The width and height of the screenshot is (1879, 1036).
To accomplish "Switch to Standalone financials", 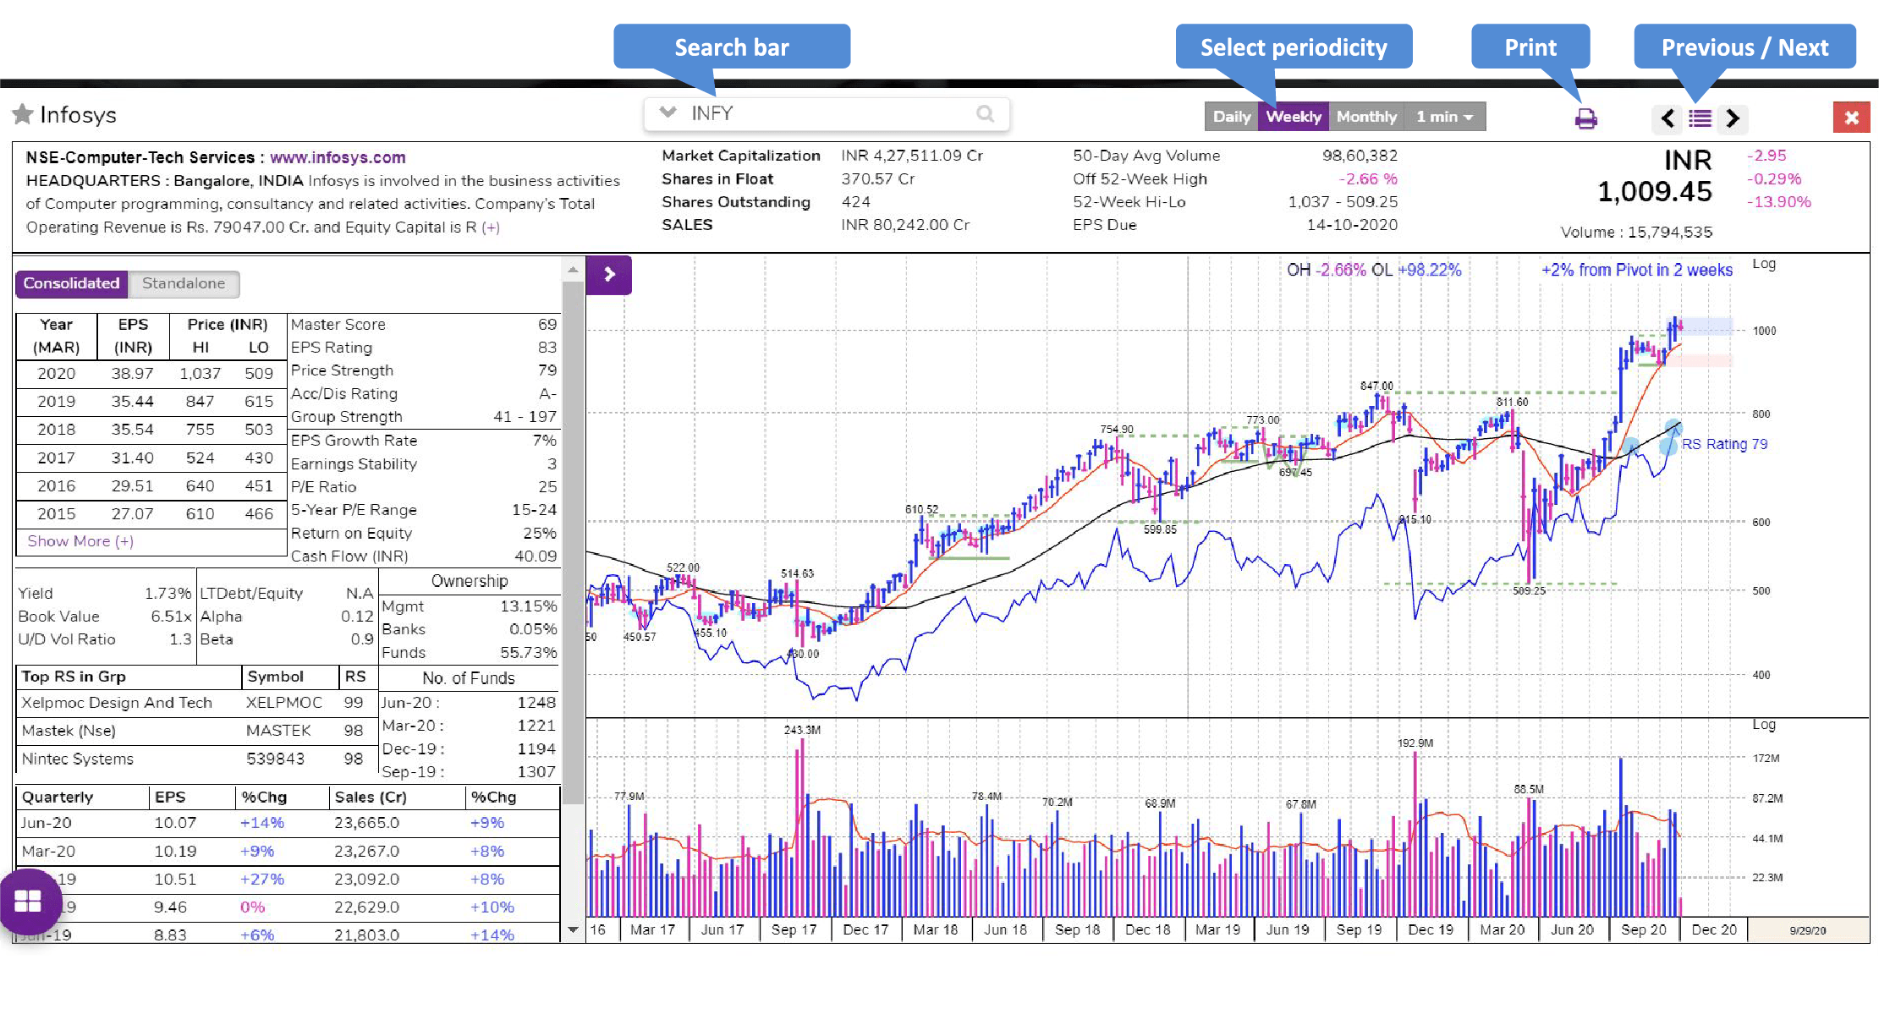I will pos(184,283).
